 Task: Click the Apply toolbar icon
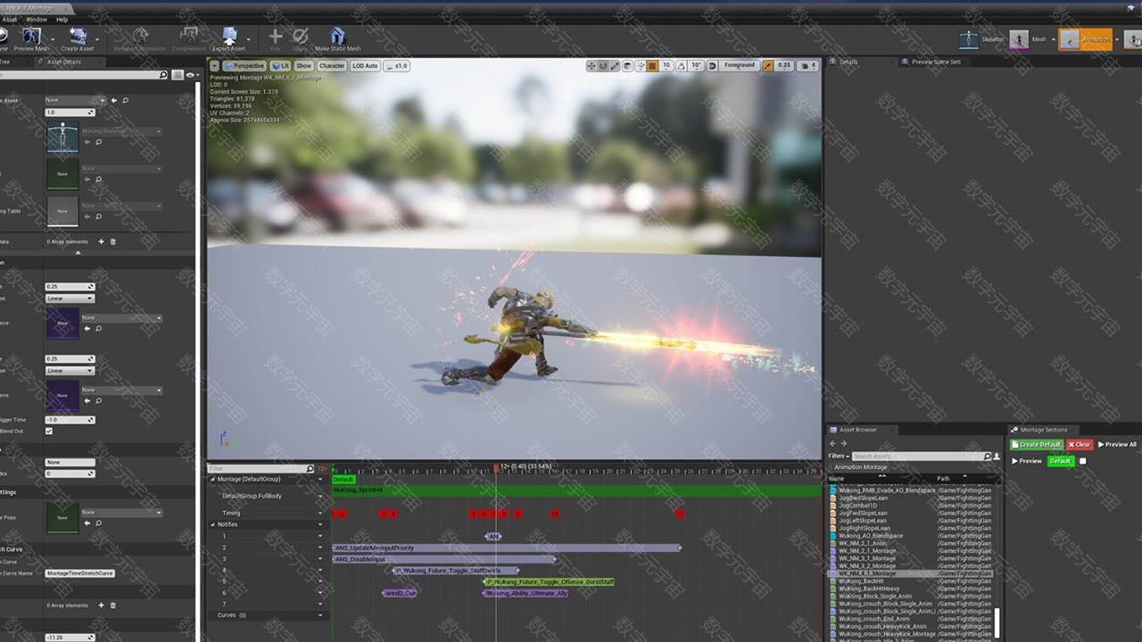coord(300,36)
